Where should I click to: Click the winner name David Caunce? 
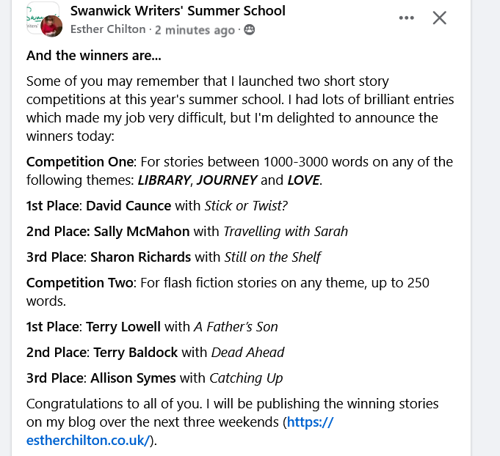[128, 206]
